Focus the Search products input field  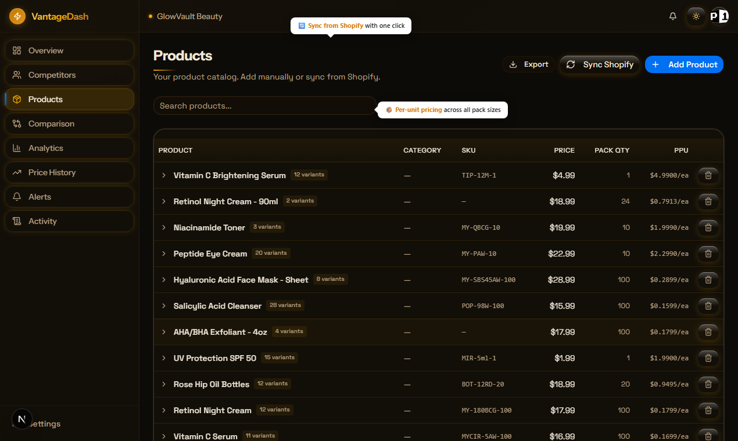[265, 106]
